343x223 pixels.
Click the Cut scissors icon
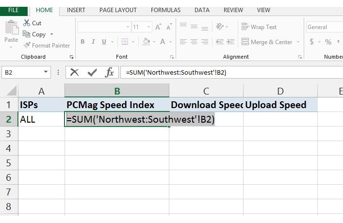26,23
